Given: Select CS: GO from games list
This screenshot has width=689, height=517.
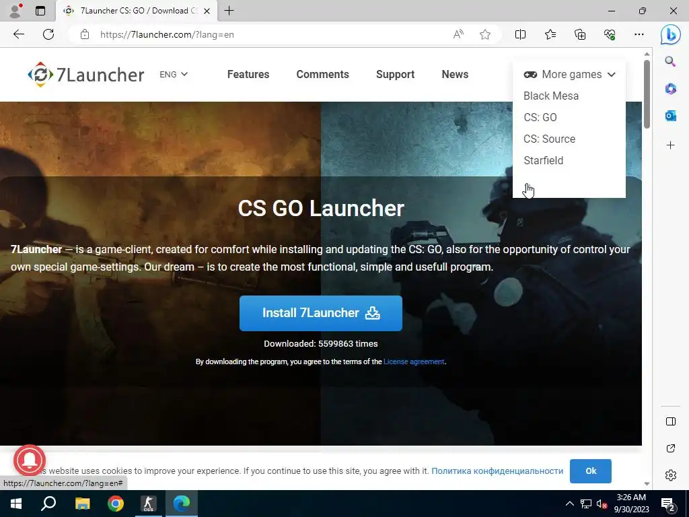Looking at the screenshot, I should (540, 117).
